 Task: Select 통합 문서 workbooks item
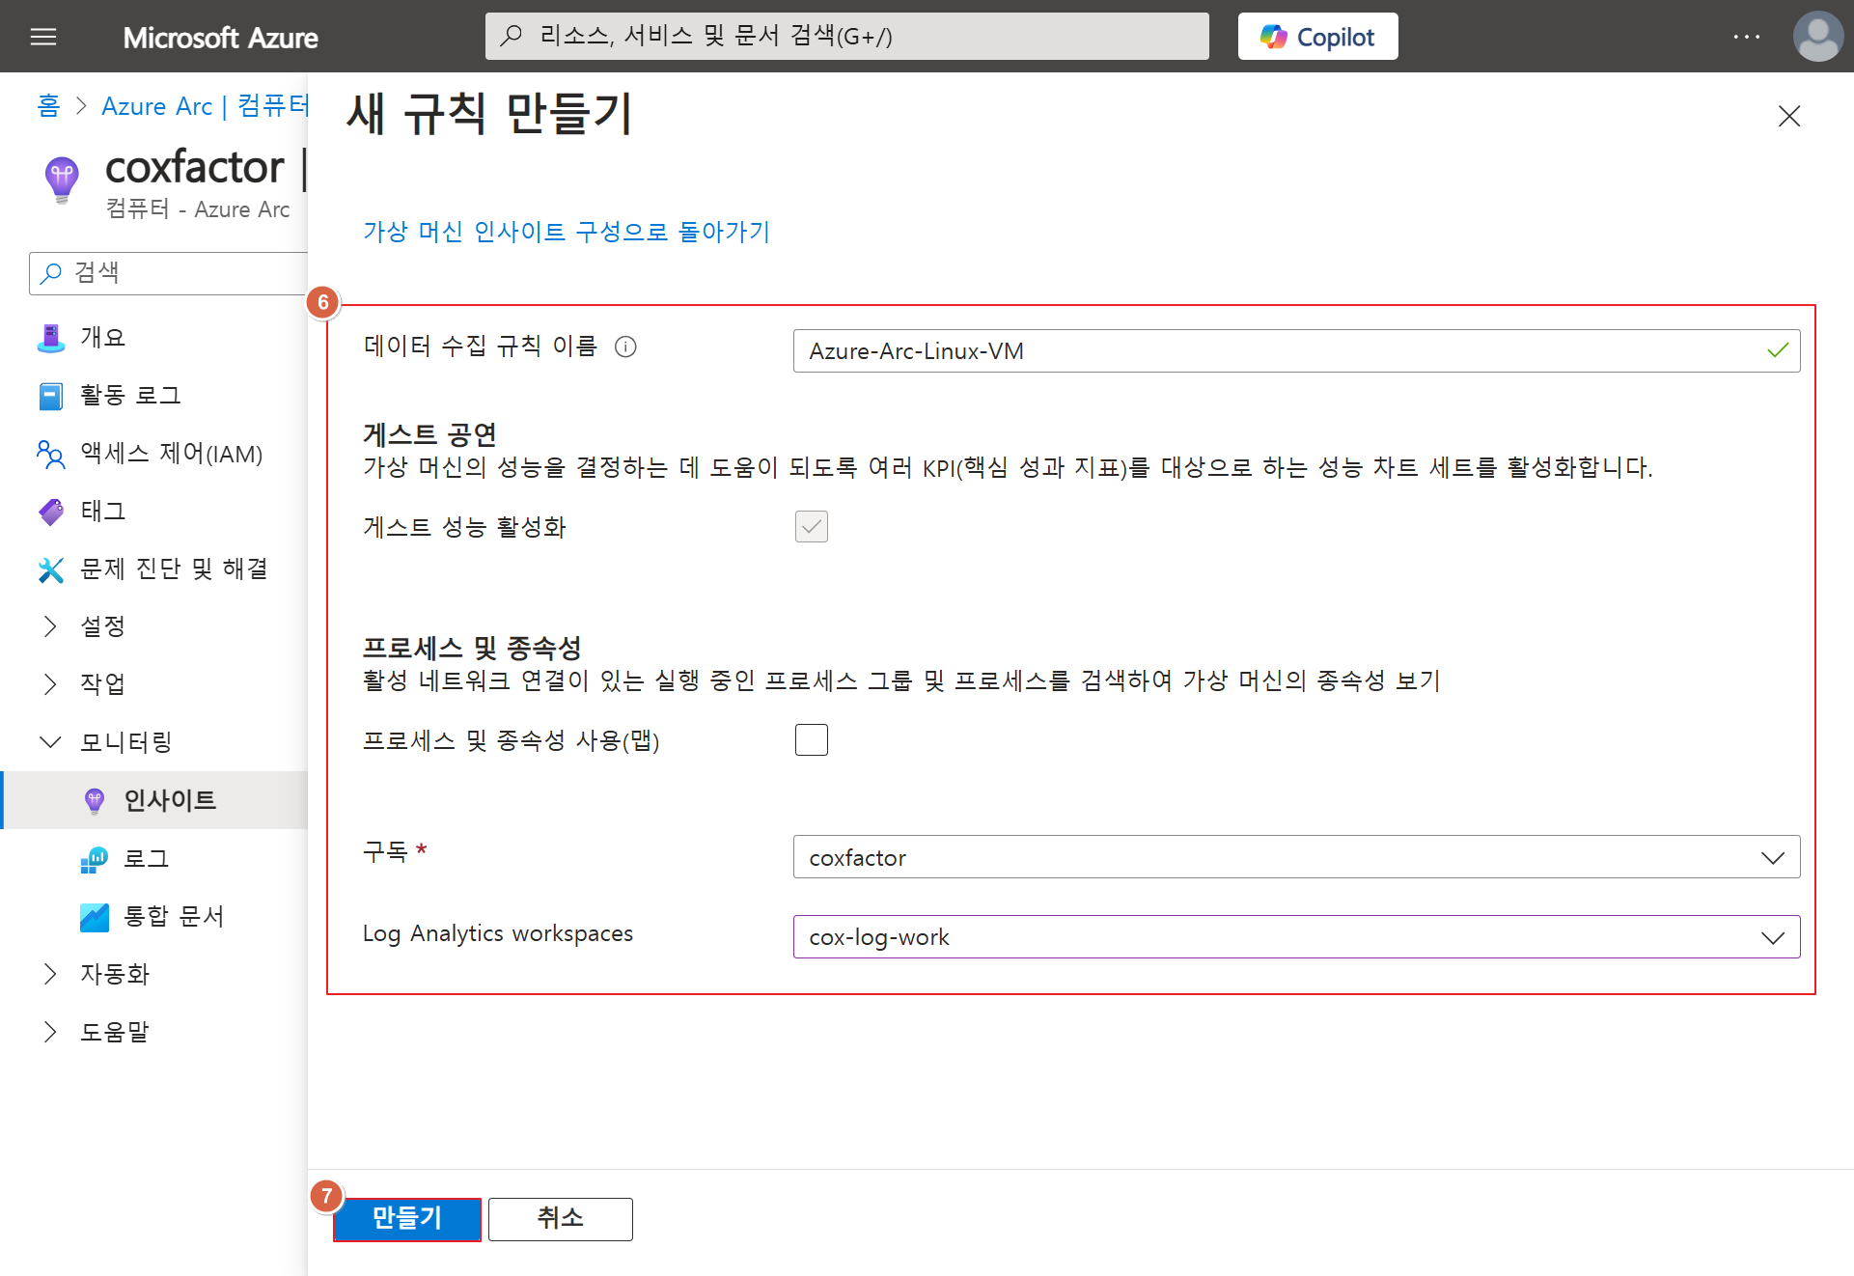174,917
